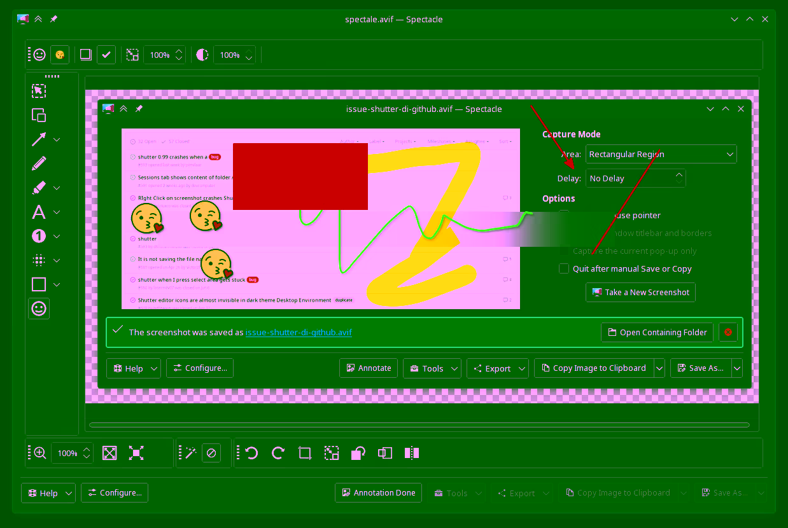Click the zoom 100% spinbox in bottom toolbar
The width and height of the screenshot is (788, 528).
point(72,453)
